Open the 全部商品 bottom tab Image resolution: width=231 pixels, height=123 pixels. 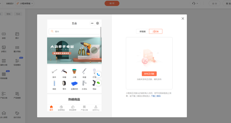[61, 108]
